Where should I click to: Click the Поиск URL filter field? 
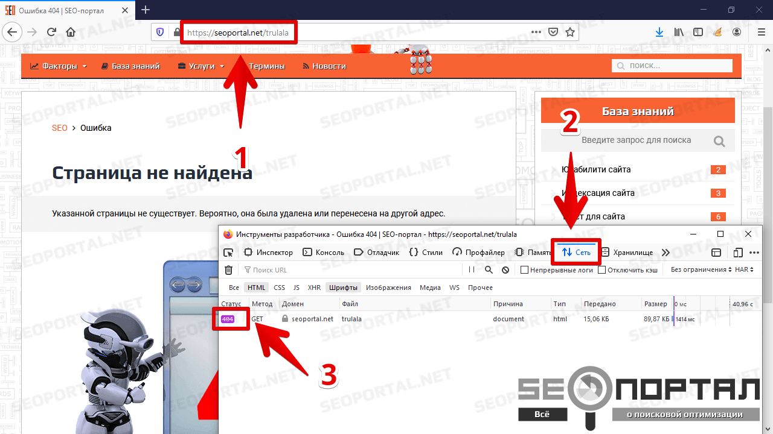(x=350, y=270)
